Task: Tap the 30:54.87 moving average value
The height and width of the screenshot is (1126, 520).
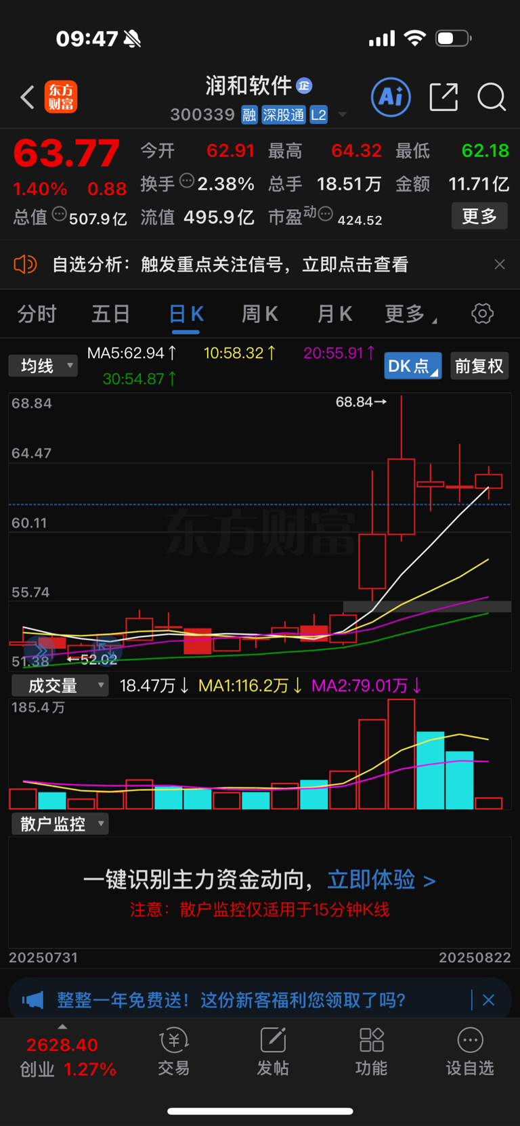Action: pyautogui.click(x=140, y=378)
